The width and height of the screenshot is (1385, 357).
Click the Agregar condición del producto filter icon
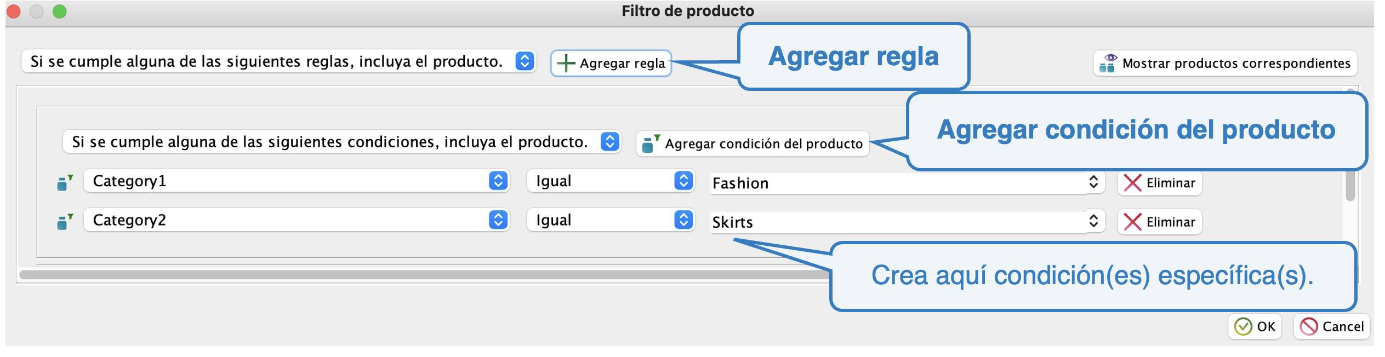[651, 143]
